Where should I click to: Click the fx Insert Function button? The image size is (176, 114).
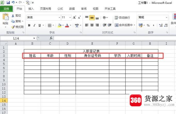click(51, 38)
